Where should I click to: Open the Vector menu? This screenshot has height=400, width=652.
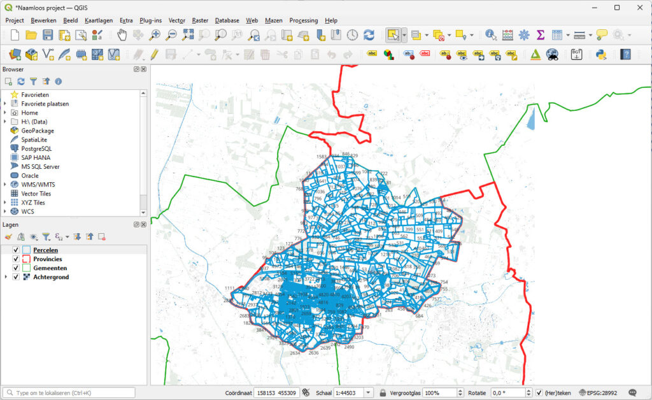point(176,20)
